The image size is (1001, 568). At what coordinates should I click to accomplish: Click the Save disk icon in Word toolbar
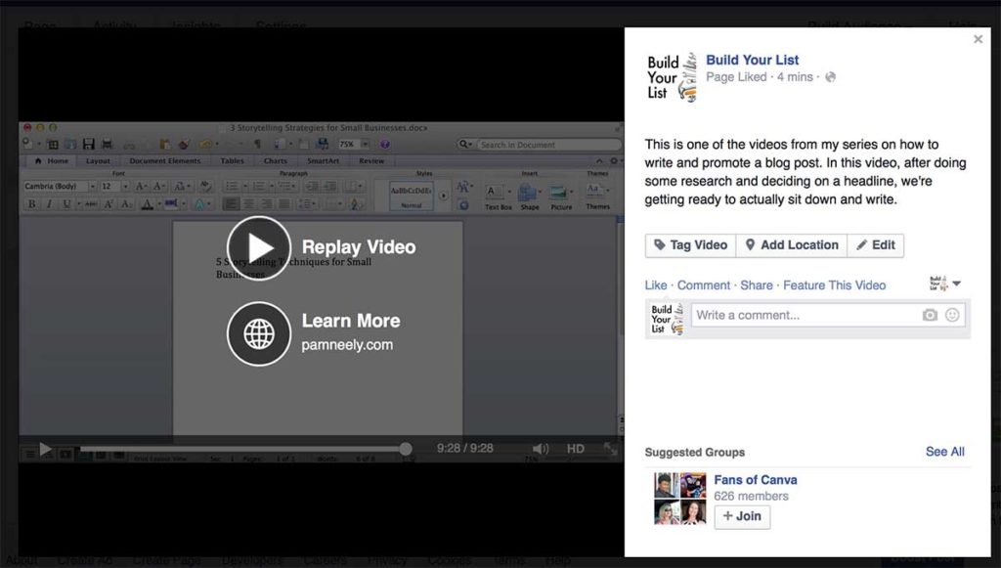coord(89,145)
